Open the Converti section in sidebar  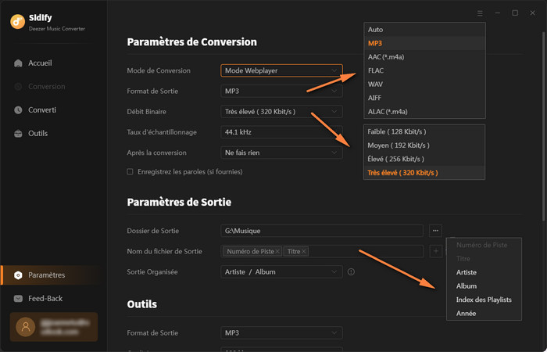[x=41, y=110]
